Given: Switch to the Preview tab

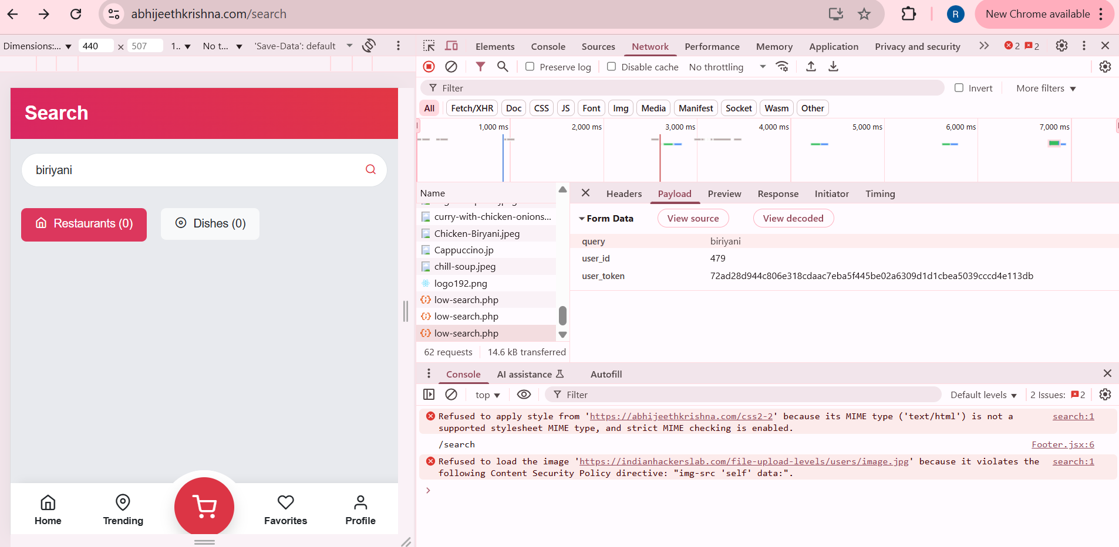Looking at the screenshot, I should (x=724, y=193).
